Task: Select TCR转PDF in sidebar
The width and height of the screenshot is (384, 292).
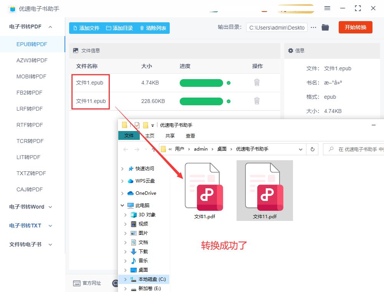Action: [30, 141]
